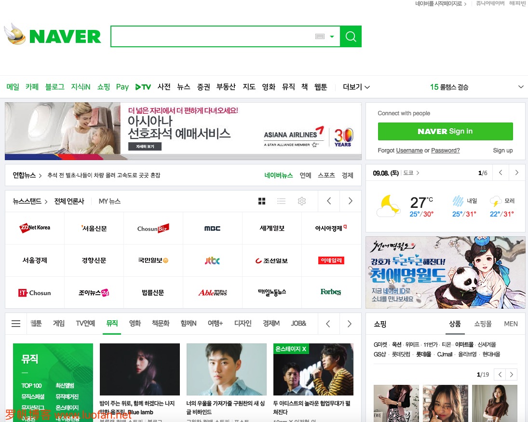
Task: Go to previous newsstand page
Action: tap(329, 201)
